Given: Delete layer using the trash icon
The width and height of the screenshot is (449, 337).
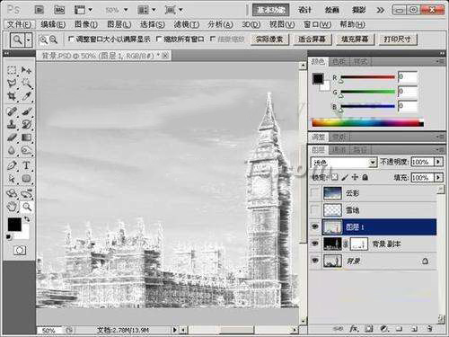Looking at the screenshot, I should click(429, 329).
